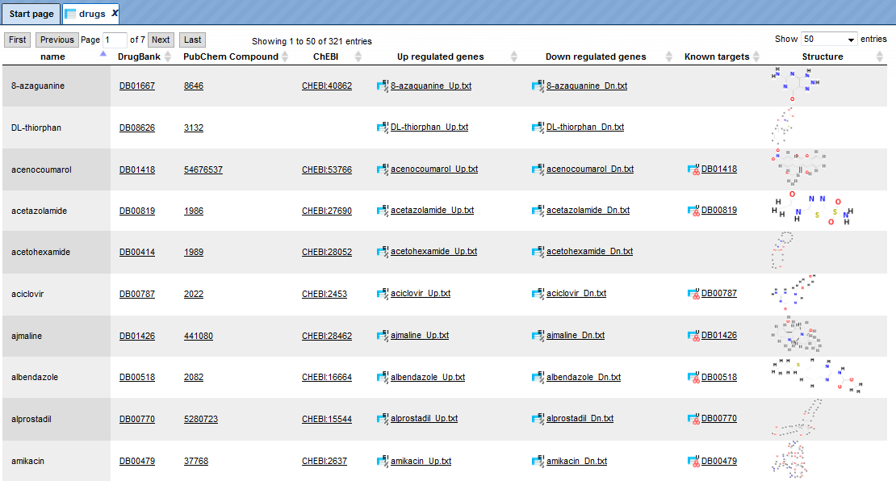Go to the Previous page
This screenshot has height=481, width=896.
57,40
